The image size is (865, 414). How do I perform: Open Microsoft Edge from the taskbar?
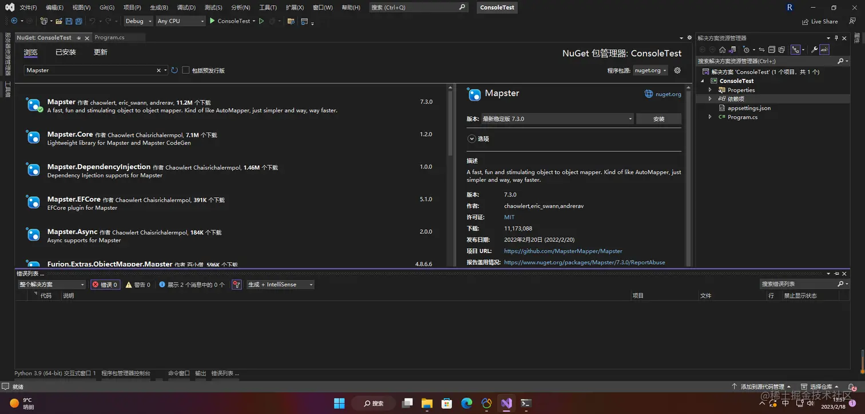point(467,403)
